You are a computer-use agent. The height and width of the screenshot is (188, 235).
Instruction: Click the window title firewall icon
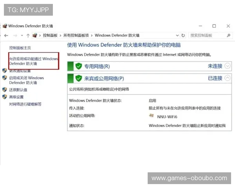5,26
